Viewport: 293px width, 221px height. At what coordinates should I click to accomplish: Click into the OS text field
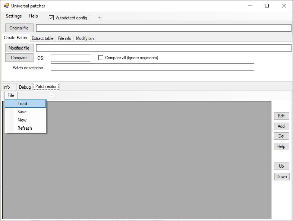tap(70, 58)
